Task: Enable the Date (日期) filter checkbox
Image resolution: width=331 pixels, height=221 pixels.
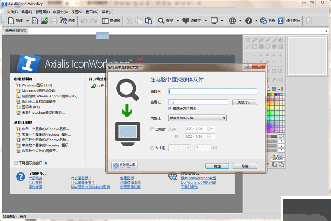Action: [152, 129]
